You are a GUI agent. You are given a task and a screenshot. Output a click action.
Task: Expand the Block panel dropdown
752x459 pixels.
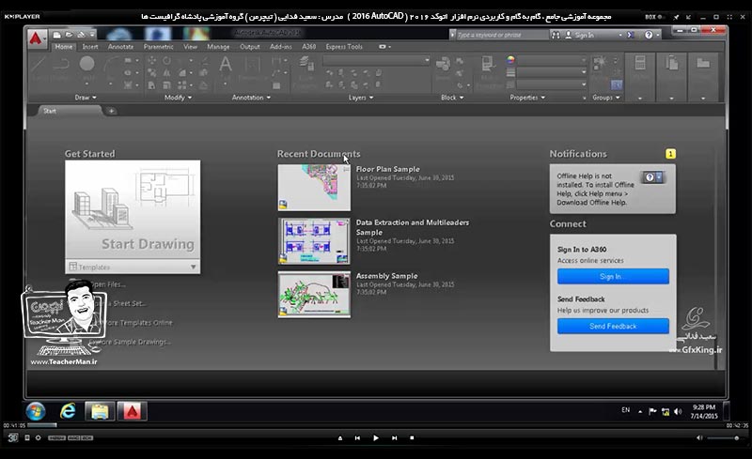point(452,98)
